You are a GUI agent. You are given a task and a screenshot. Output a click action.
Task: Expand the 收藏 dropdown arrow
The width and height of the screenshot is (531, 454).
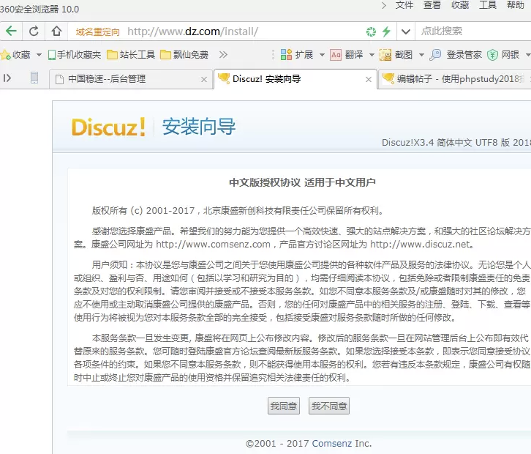pos(39,55)
